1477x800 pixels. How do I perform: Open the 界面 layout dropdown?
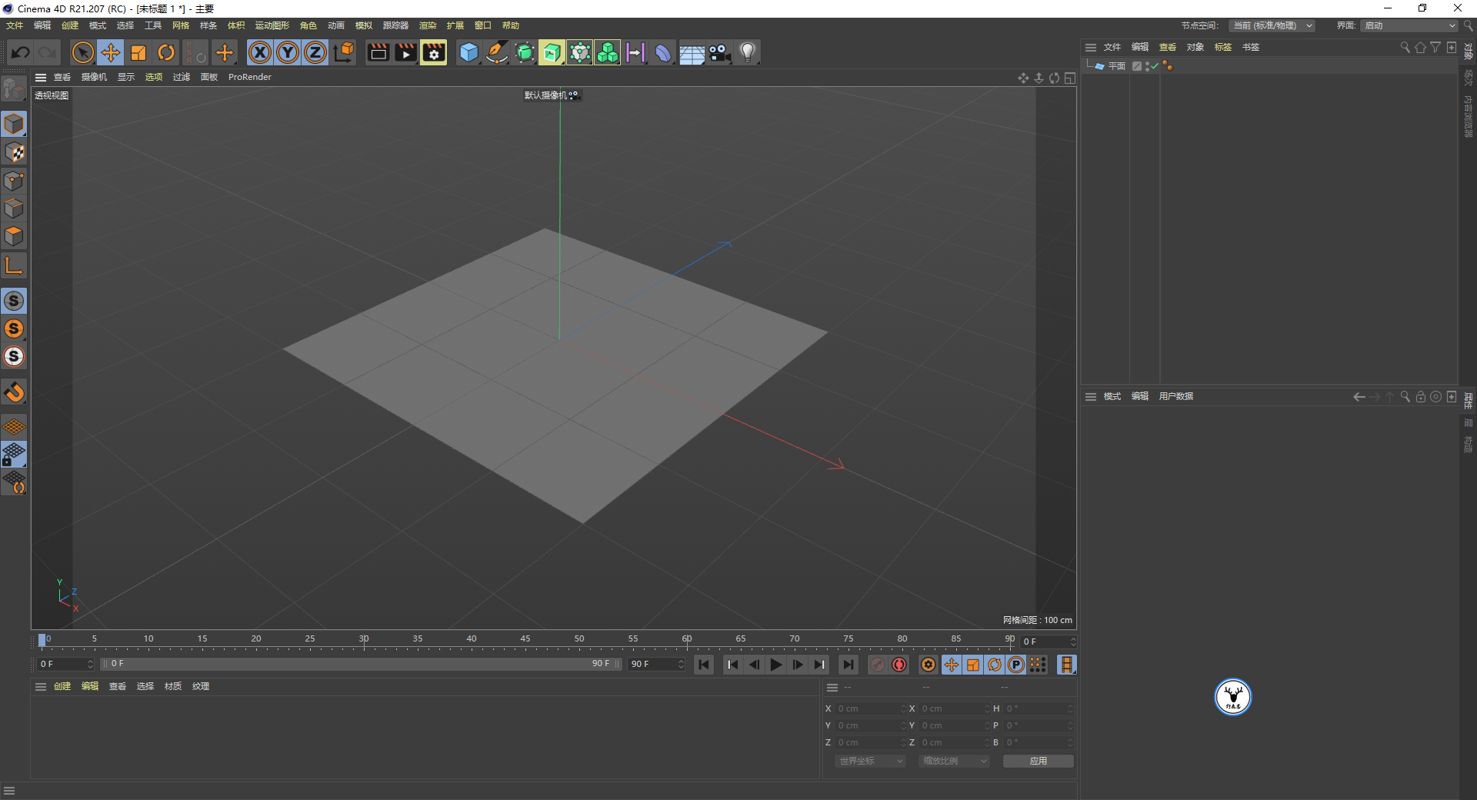pyautogui.click(x=1409, y=25)
